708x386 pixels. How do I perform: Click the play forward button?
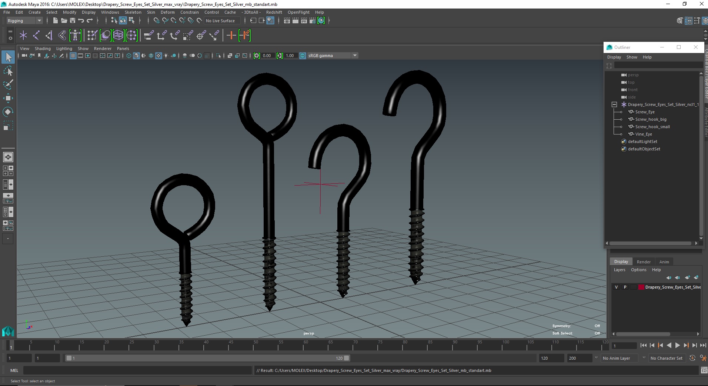click(677, 345)
